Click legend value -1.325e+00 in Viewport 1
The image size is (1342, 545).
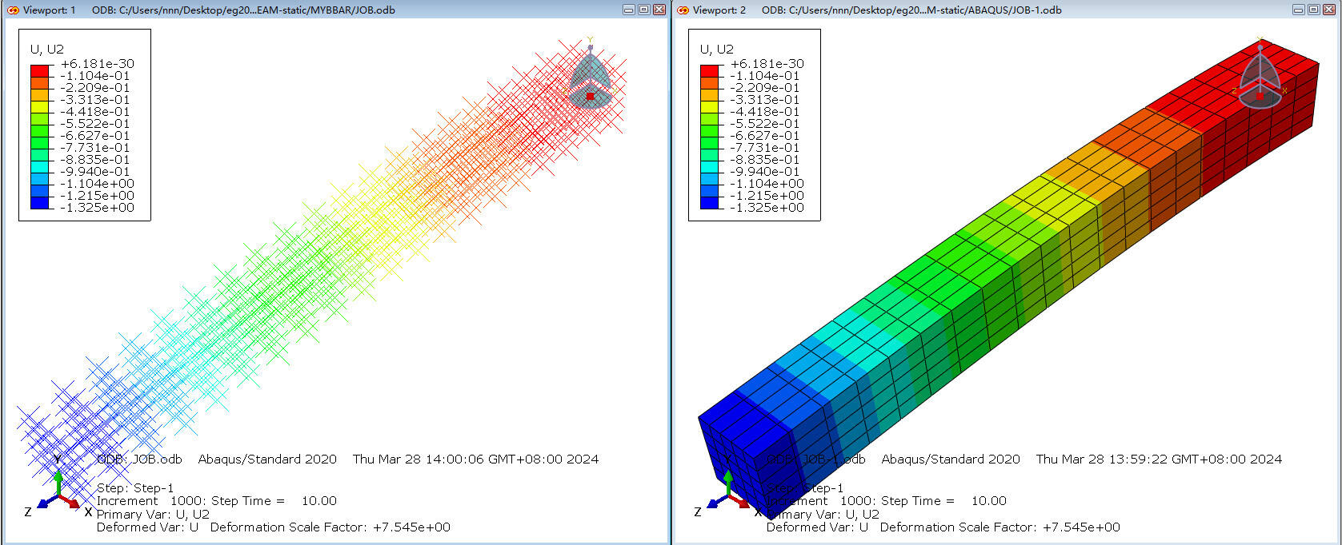tap(98, 208)
